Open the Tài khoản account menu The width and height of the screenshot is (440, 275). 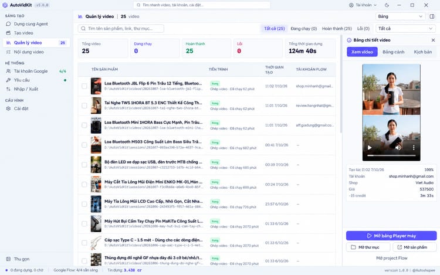[363, 5]
